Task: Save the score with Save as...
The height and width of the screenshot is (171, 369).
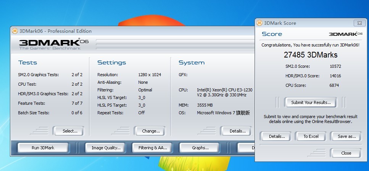Action: click(x=346, y=136)
